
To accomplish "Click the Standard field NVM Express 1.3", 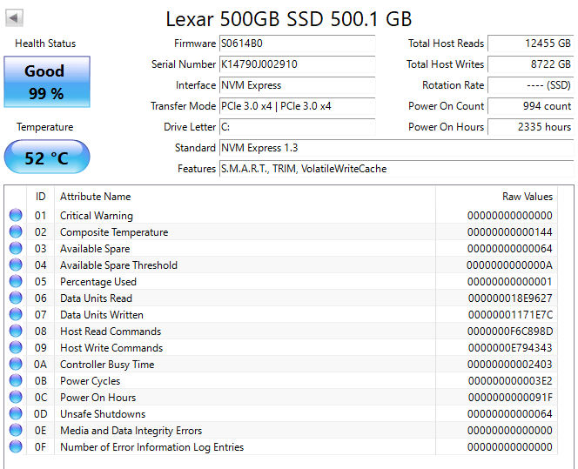I will tap(397, 148).
